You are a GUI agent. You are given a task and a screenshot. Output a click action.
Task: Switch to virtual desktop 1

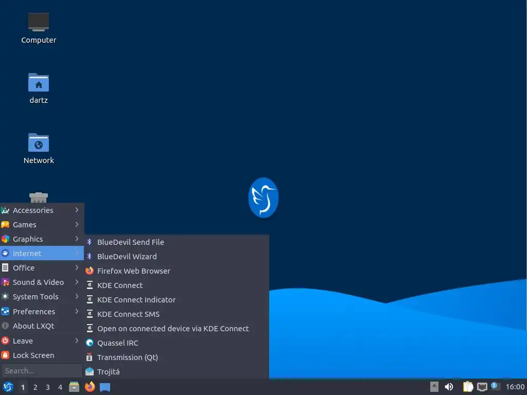click(23, 387)
